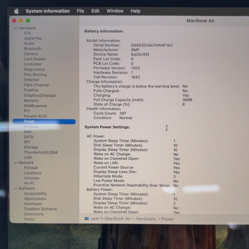
Task: Select Firewall under Network
Action: (x=31, y=168)
